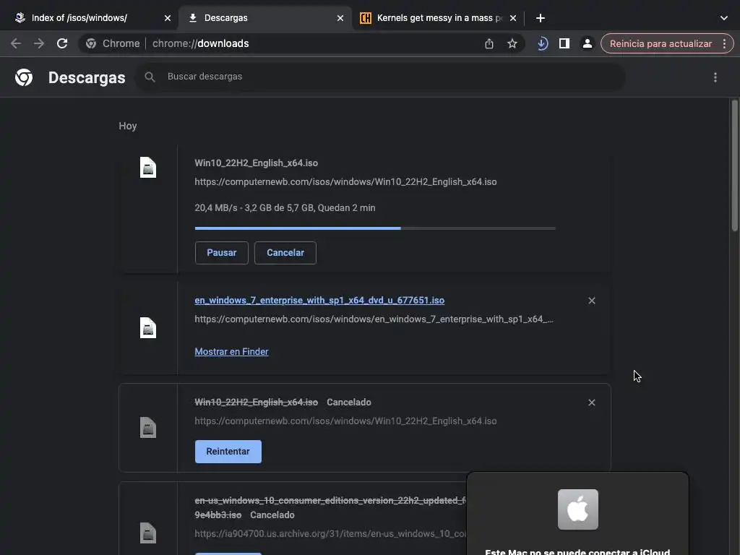
Task: Open the profile avatar icon
Action: (588, 43)
